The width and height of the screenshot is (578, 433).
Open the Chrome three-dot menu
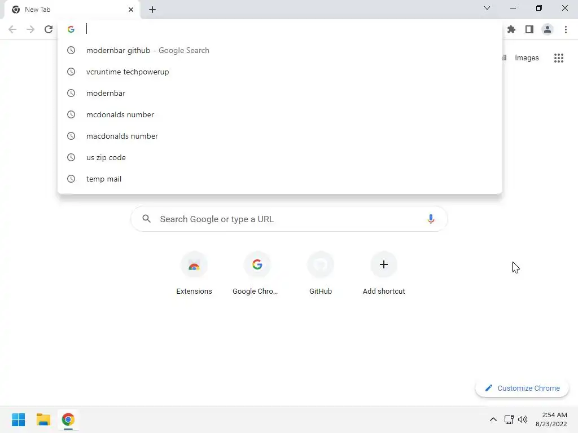click(566, 29)
